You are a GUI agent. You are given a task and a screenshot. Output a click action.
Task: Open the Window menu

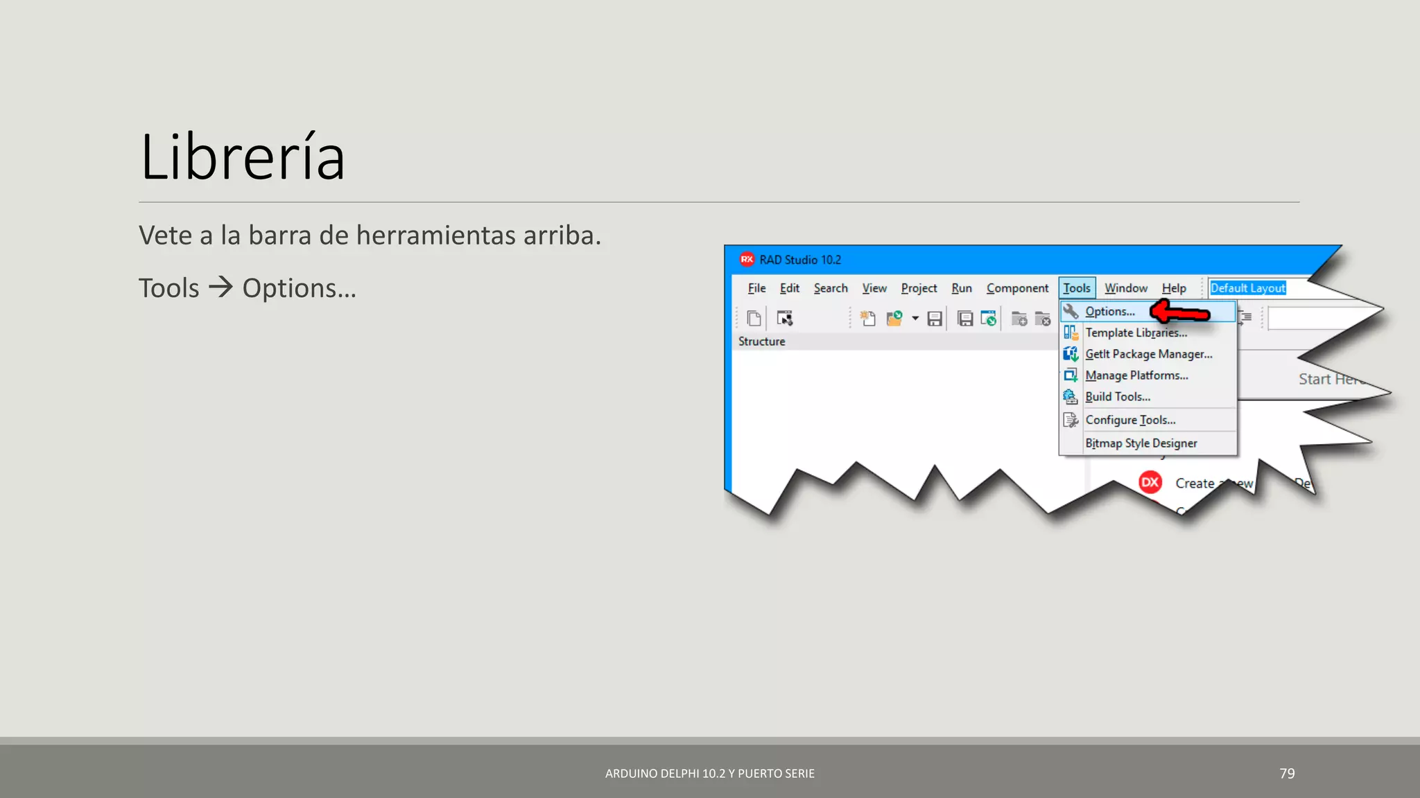point(1125,288)
